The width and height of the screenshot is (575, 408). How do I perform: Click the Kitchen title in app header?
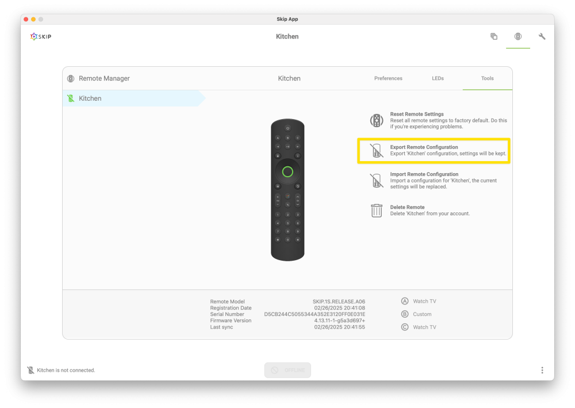[x=287, y=36]
